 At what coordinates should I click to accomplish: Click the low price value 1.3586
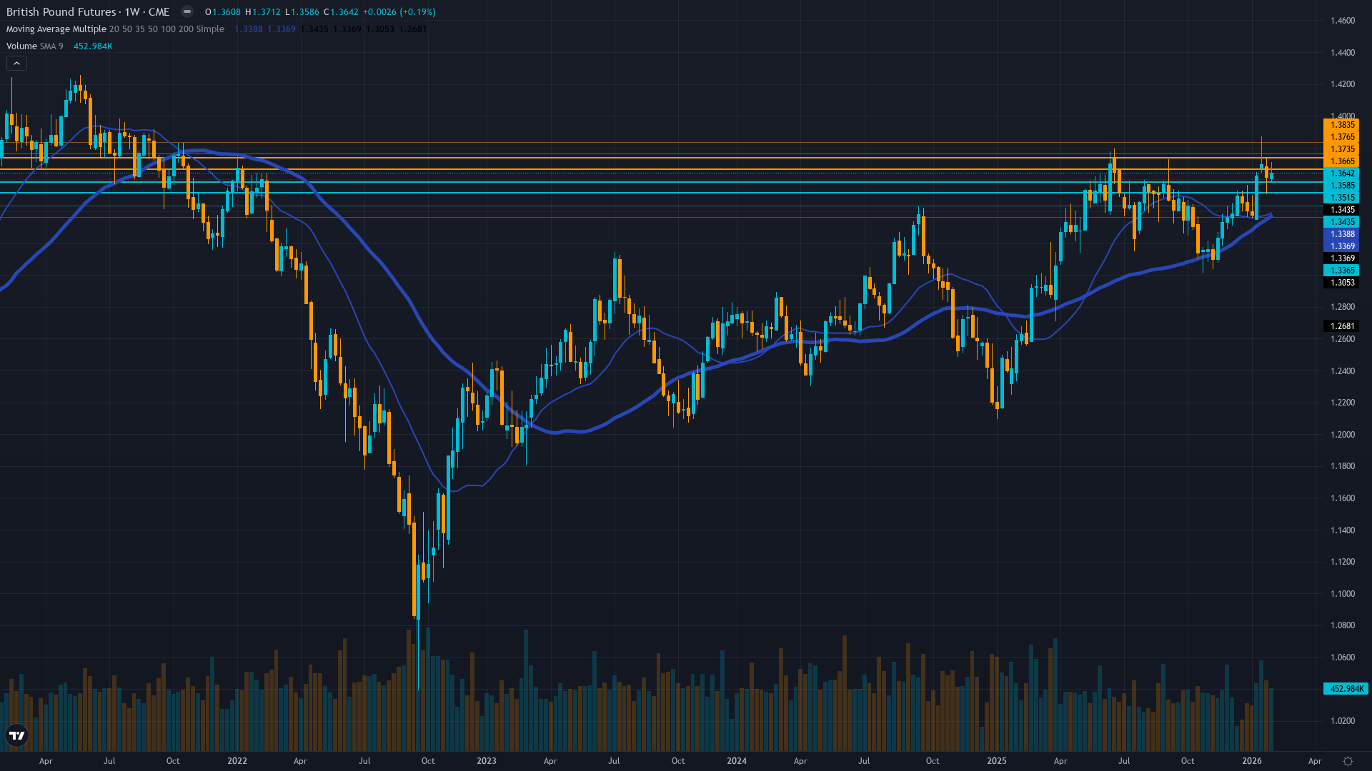pos(305,12)
